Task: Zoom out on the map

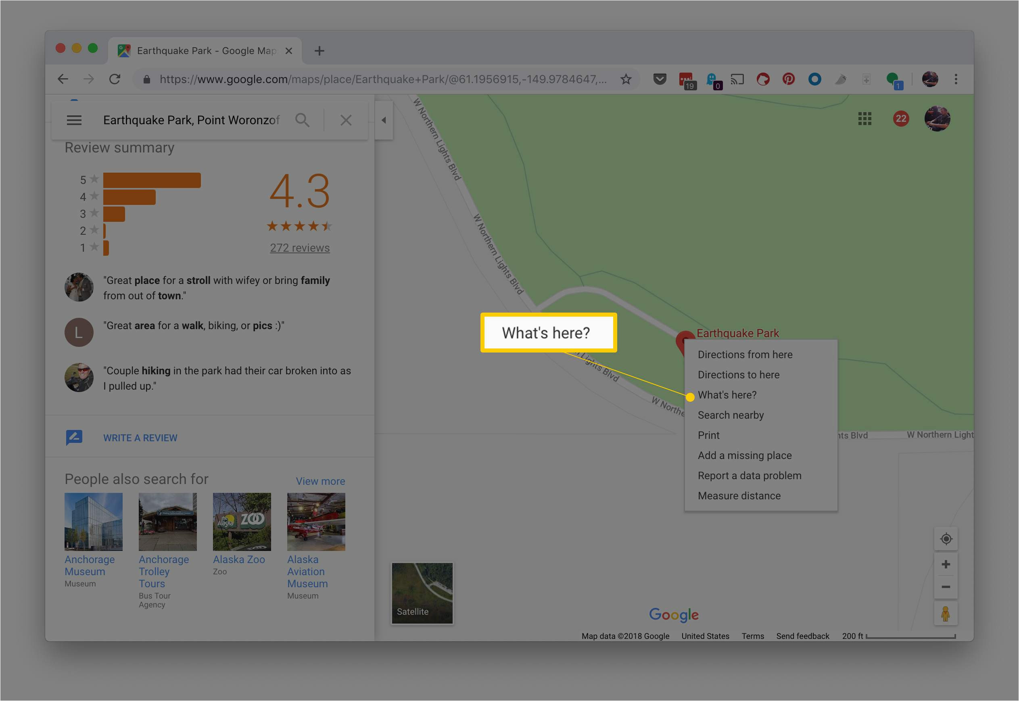Action: 946,587
